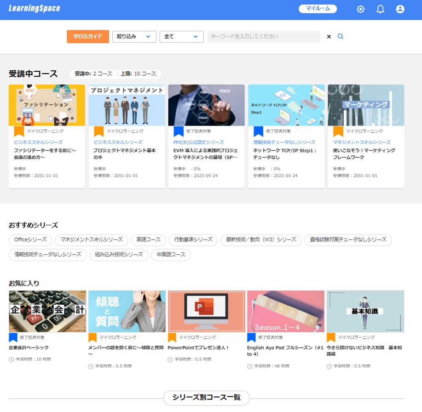The image size is (422, 412).
Task: Open the user account profile icon
Action: (x=400, y=9)
